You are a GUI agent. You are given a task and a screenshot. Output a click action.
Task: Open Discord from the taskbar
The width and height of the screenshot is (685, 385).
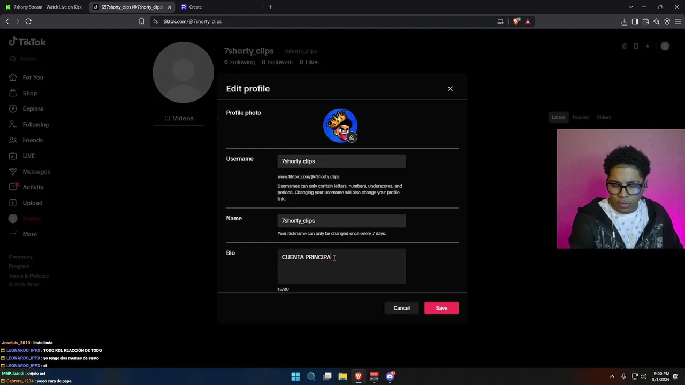[x=390, y=376]
